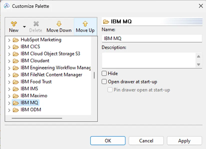
Task: Expand the IBM Maximo drawer
Action: (9, 96)
